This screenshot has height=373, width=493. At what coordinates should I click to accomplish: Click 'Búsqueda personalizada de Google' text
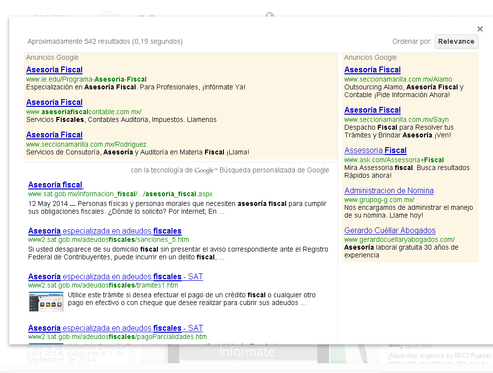coord(274,170)
